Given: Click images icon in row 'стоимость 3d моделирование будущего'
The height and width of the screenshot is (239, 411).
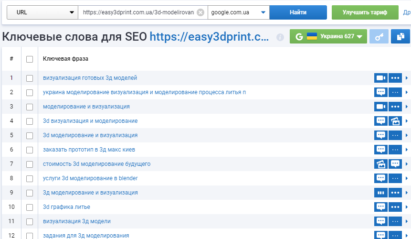Looking at the screenshot, I should click(381, 164).
